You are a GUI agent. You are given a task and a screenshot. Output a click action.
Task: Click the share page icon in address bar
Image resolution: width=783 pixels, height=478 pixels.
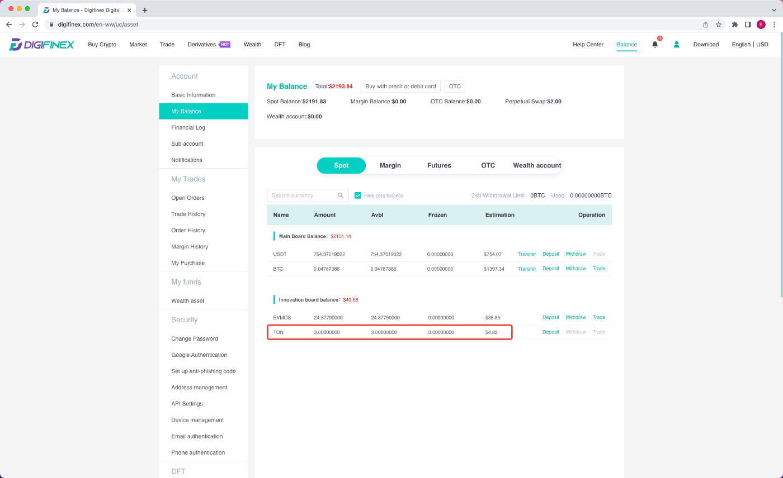(706, 25)
